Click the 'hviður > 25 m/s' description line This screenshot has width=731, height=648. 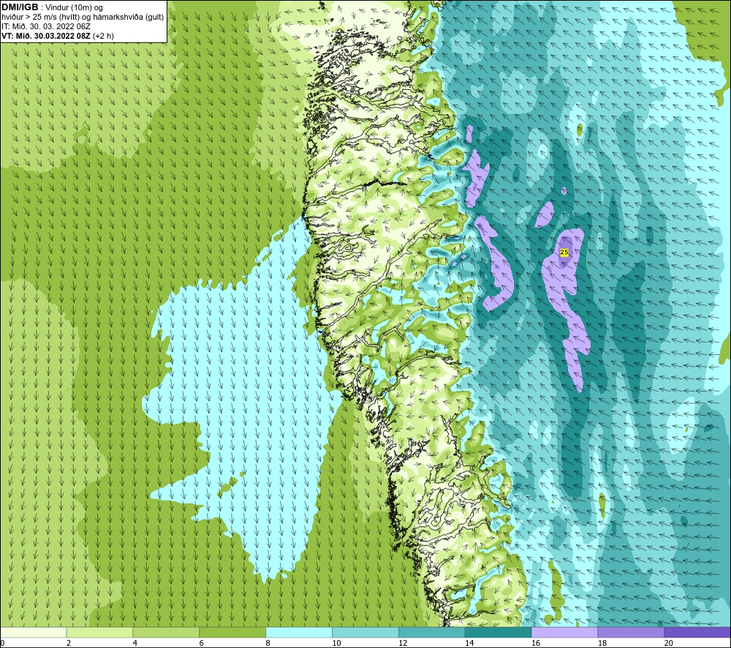tap(83, 17)
